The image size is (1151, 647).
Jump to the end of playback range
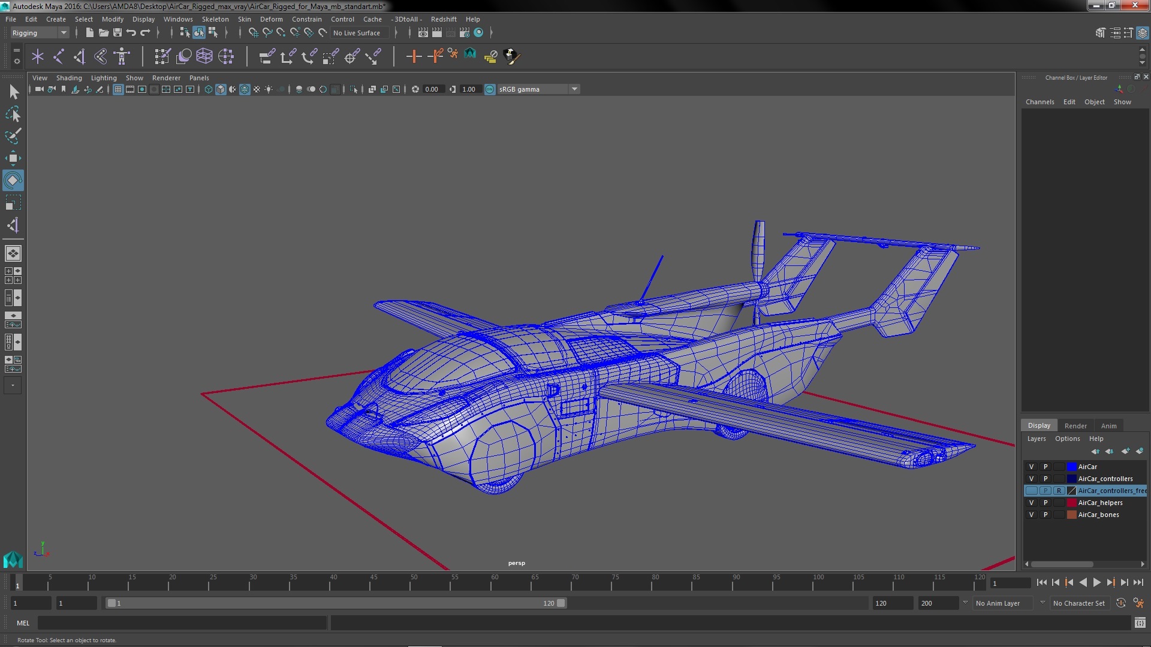tap(1138, 582)
